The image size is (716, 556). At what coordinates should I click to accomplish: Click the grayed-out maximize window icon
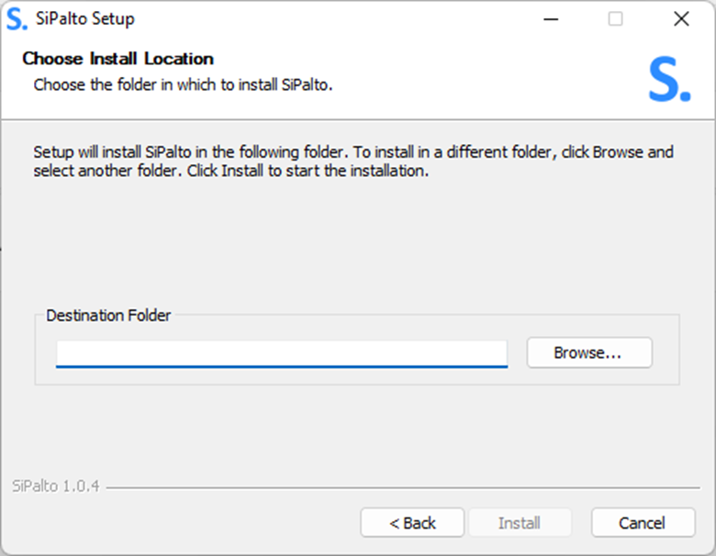[615, 19]
